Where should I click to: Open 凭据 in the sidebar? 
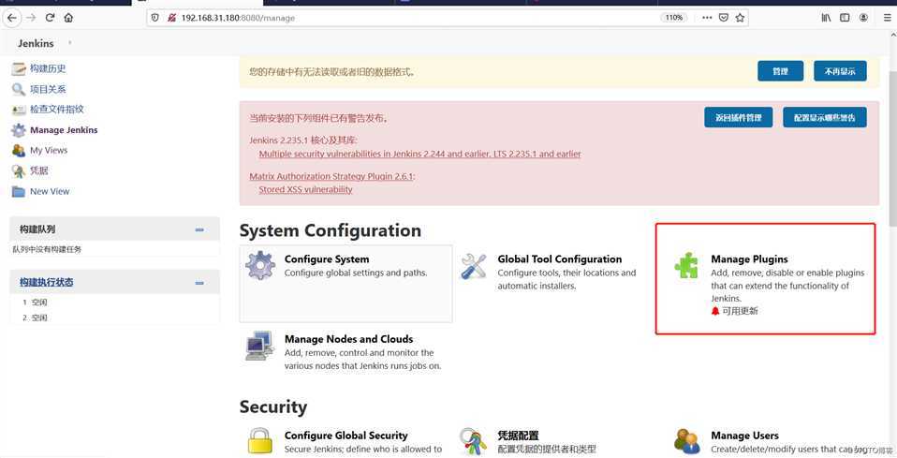click(39, 170)
